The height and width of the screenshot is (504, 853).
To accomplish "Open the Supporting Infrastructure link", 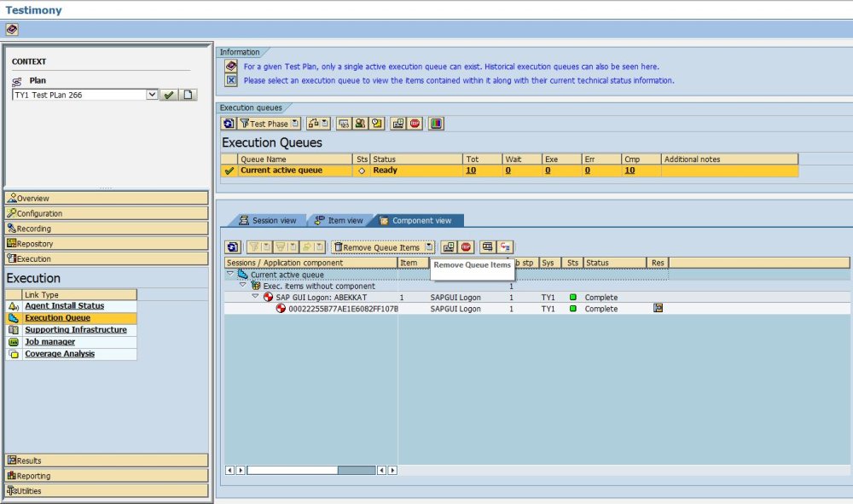I will pyautogui.click(x=76, y=330).
